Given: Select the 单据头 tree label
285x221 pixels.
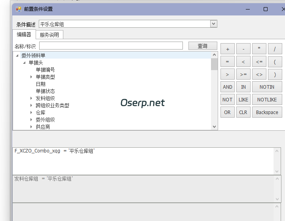Looking at the screenshot, I should 36,63.
